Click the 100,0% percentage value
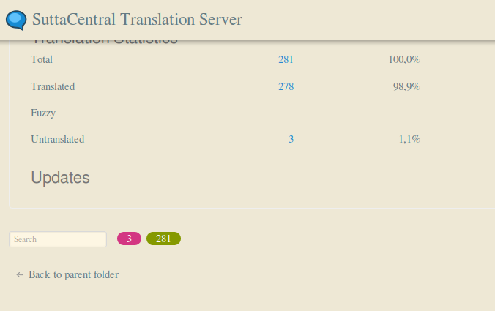Screen dimensions: 495x311 (x=404, y=59)
